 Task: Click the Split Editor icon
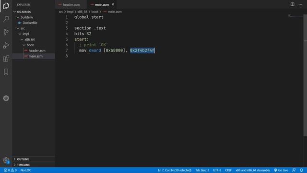[292, 4]
